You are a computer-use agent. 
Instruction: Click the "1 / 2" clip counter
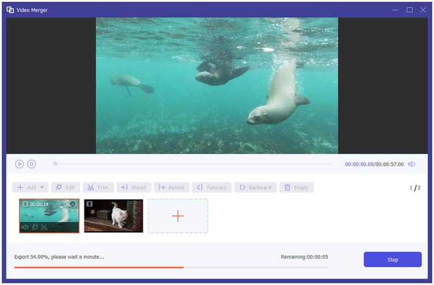click(x=415, y=188)
